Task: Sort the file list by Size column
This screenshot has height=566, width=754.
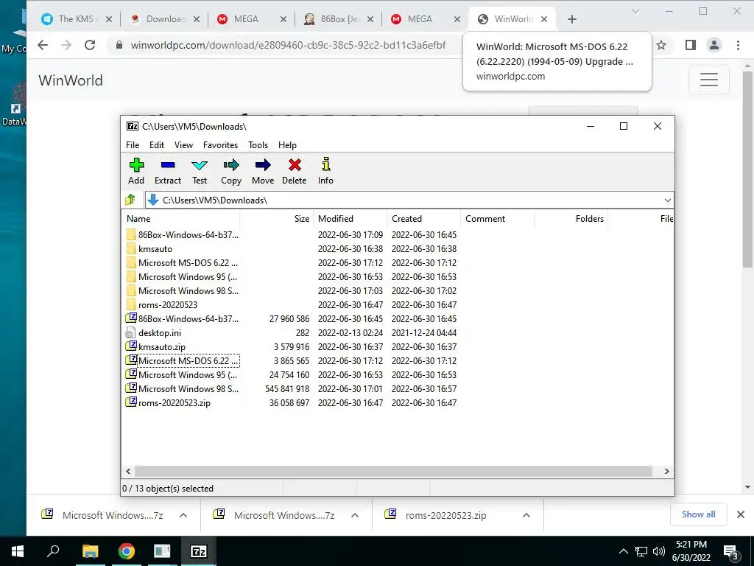Action: 277,218
